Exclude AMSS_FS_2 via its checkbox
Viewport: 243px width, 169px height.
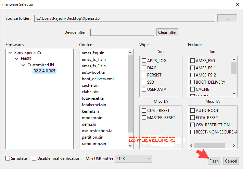[192, 75]
